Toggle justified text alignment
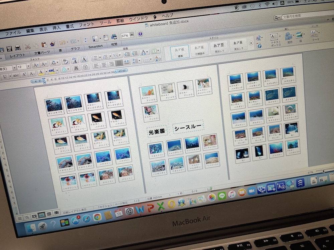Viewport: 334px width, 250px height. tap(119, 63)
